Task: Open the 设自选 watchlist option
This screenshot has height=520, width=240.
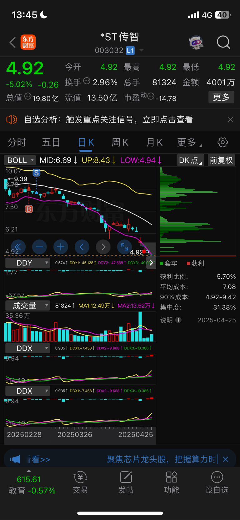Action: tap(217, 482)
